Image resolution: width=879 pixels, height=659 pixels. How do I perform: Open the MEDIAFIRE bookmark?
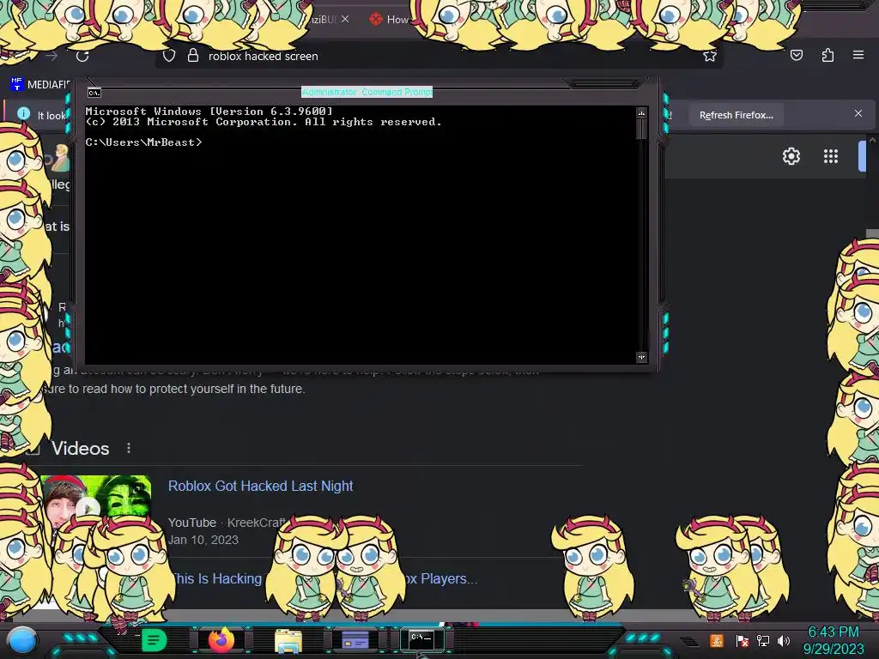(x=40, y=84)
